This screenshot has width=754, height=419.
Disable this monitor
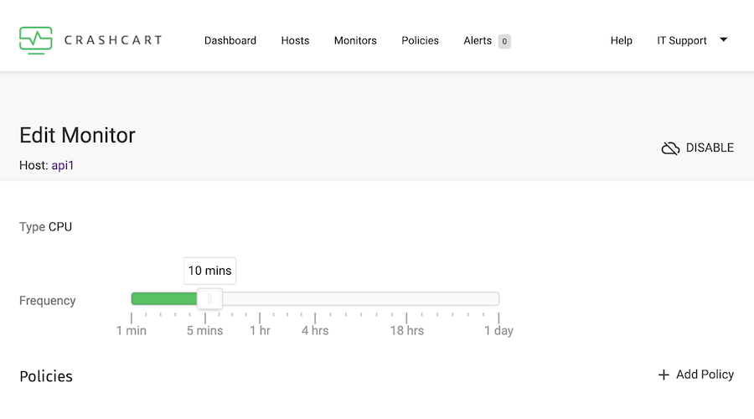[x=698, y=148]
